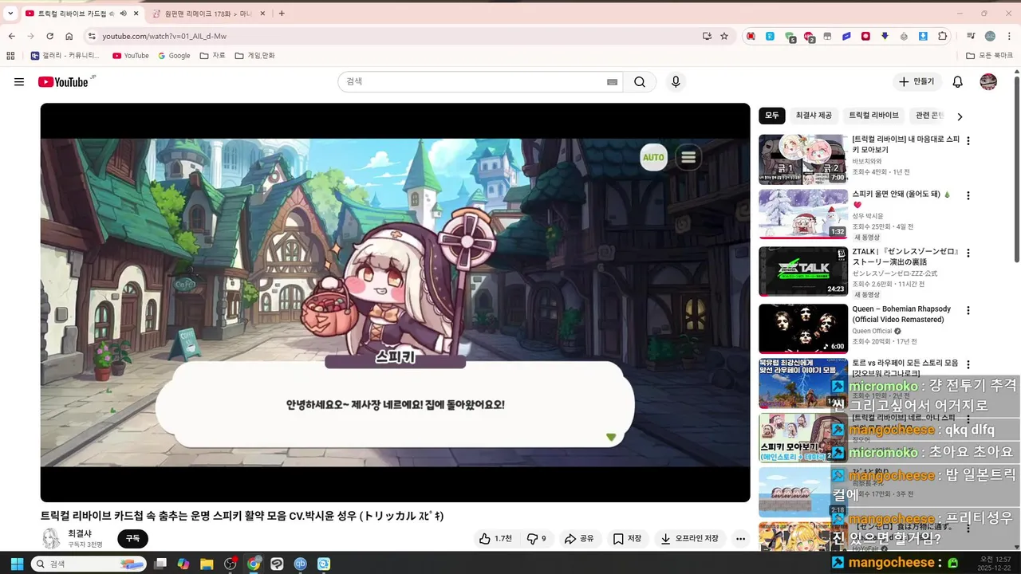Viewport: 1021px width, 574px height.
Task: Like the video with thumbs up
Action: click(495, 539)
